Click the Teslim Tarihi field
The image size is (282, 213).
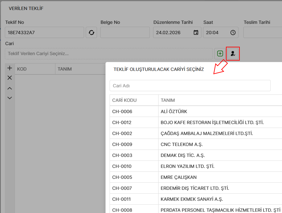tap(262, 33)
